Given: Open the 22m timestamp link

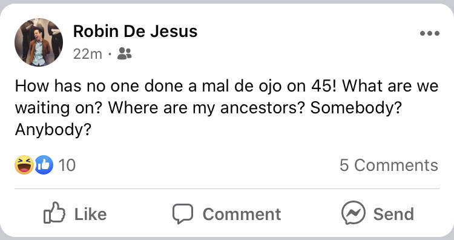Looking at the screenshot, I should click(87, 54).
